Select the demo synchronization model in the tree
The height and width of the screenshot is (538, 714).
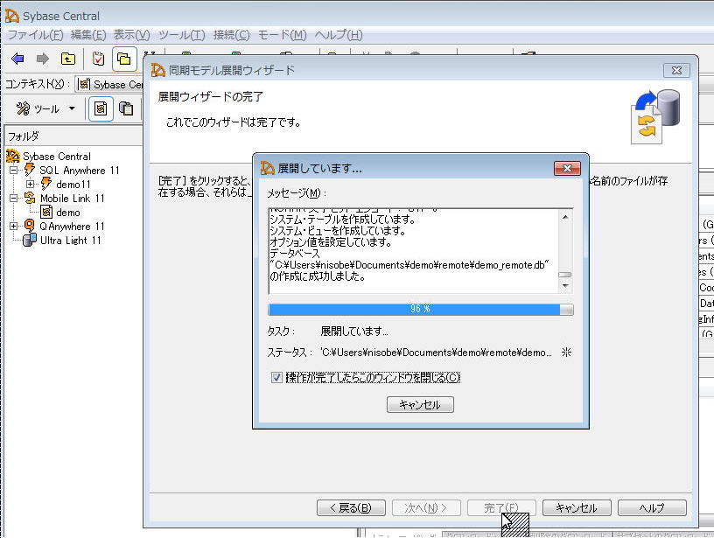[67, 212]
